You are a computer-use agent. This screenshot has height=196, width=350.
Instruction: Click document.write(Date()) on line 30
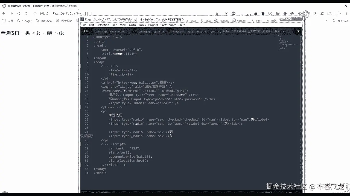click(130, 157)
